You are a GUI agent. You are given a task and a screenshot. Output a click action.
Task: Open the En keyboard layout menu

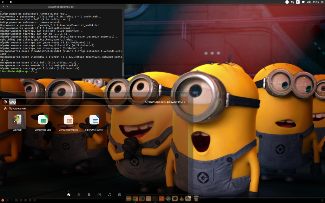coord(298,2)
